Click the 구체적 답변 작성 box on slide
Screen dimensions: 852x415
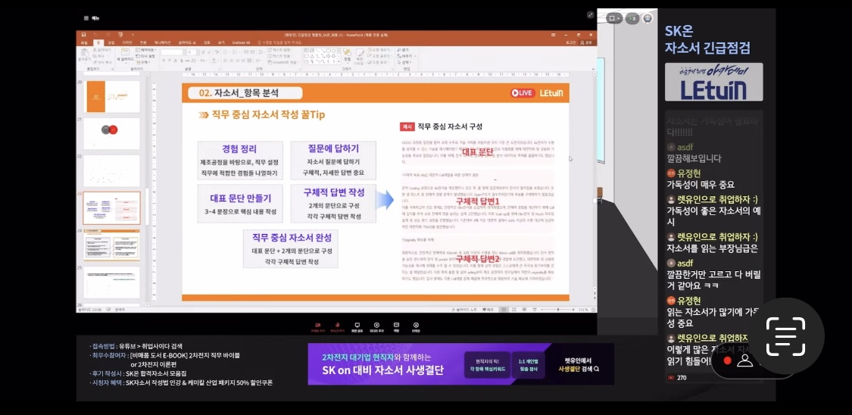[333, 203]
